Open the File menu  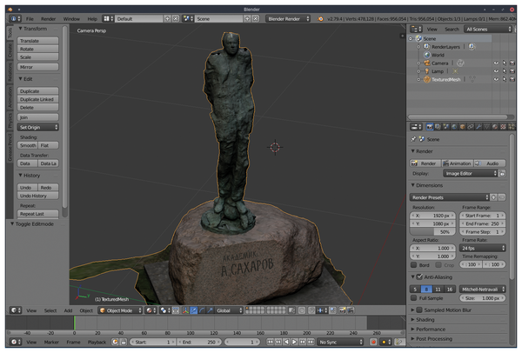tap(30, 19)
